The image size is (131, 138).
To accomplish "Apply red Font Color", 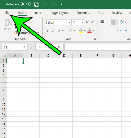I will click(x=89, y=31).
